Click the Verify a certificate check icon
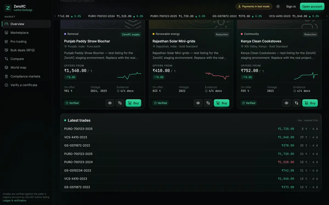This screenshot has width=329, height=205. click(6, 85)
